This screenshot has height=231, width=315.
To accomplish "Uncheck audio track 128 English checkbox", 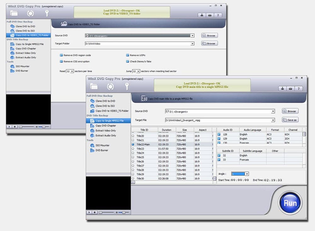I will [219, 134].
